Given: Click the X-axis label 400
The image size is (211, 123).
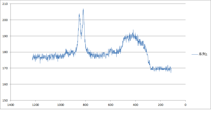Looking at the screenshot, I should [136, 105].
